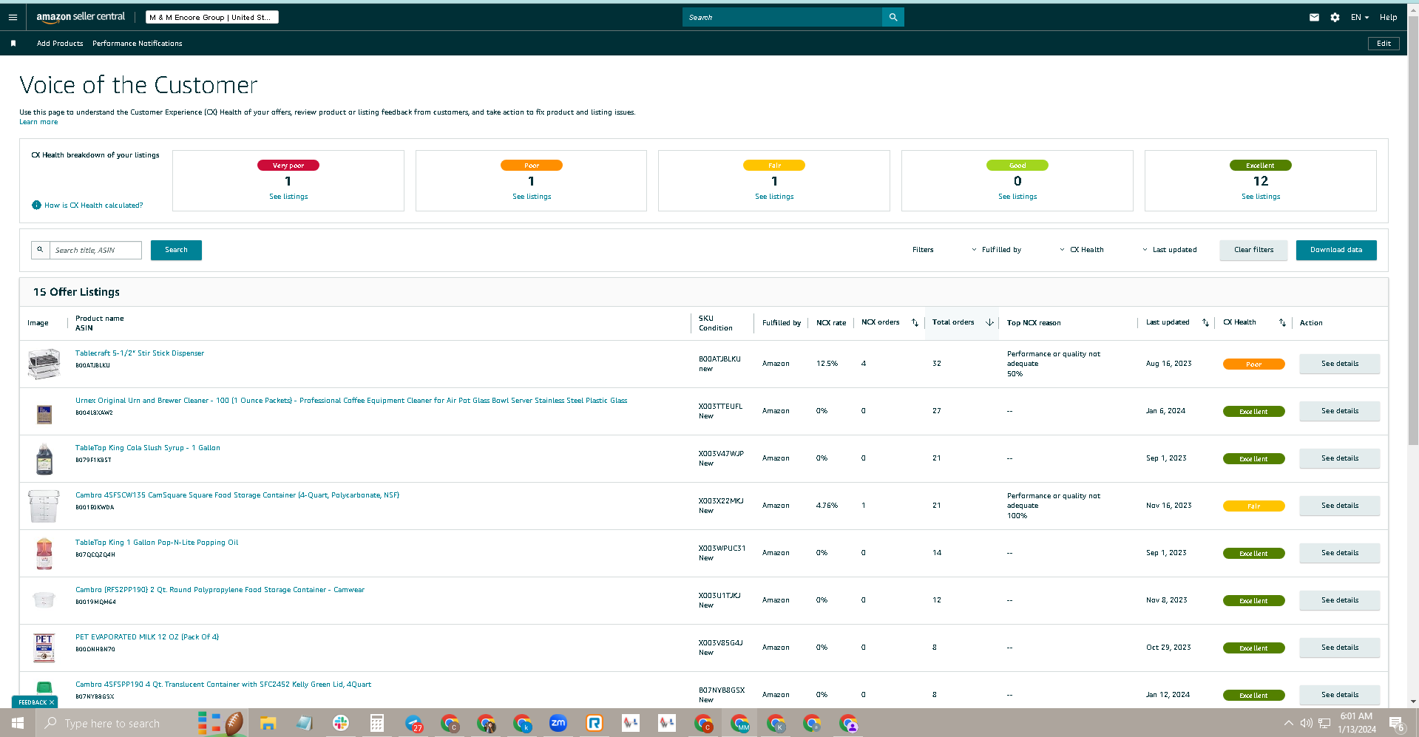Open Urnex Original Urn and Brewer Cleaner link

pyautogui.click(x=351, y=401)
